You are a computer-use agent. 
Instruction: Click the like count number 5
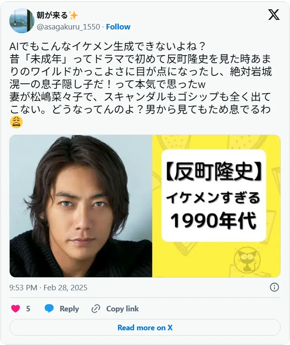pos(28,309)
